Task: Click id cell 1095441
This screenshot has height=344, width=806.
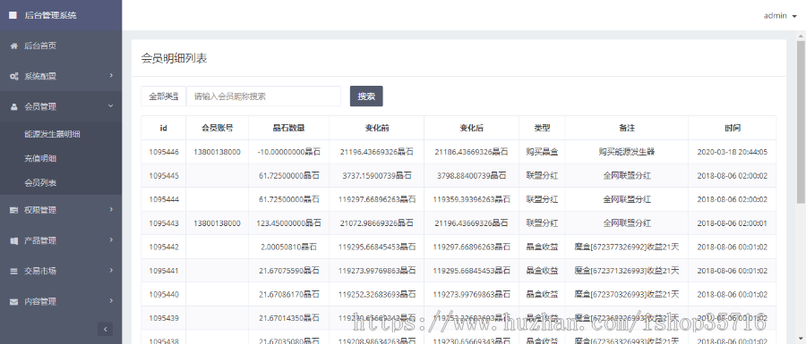Action: pyautogui.click(x=164, y=271)
